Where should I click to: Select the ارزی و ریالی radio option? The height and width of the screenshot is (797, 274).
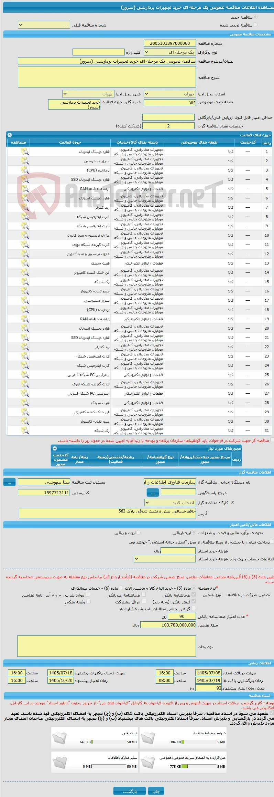139,532
